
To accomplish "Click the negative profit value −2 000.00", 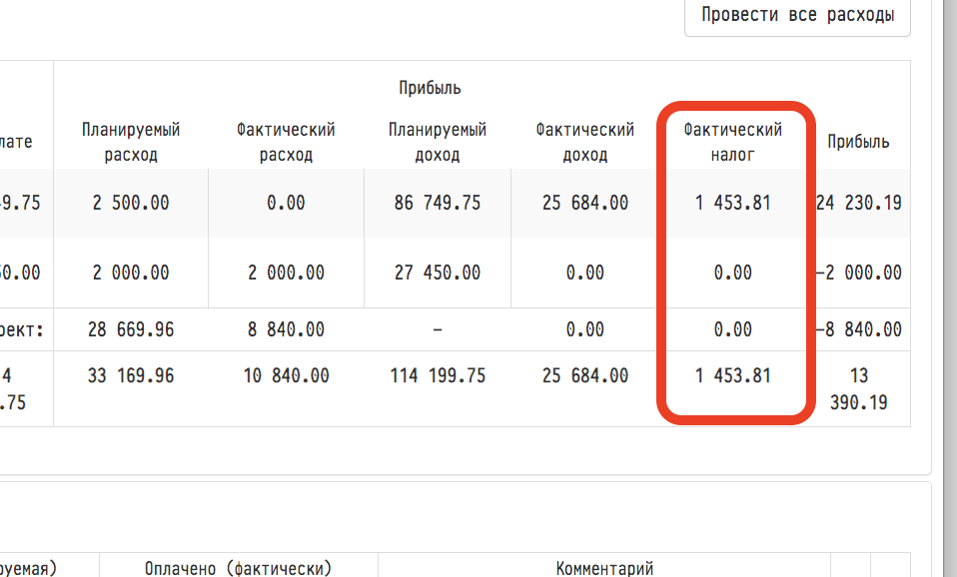I will pyautogui.click(x=858, y=273).
